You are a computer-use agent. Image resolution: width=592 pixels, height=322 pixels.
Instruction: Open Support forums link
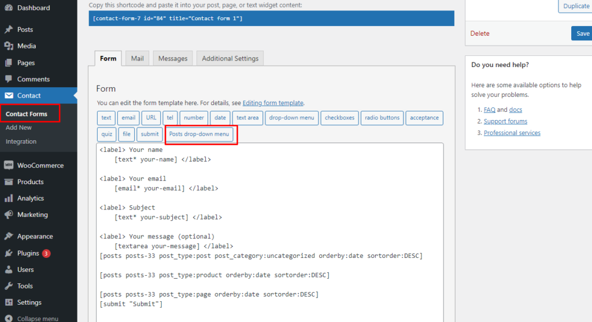pos(505,121)
